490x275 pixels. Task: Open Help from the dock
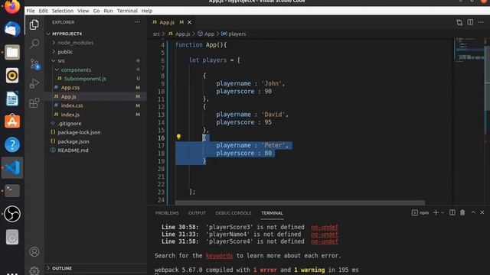tap(12, 144)
